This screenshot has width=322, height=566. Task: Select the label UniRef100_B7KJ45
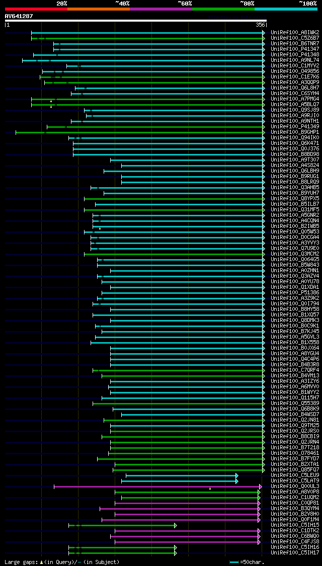click(x=295, y=333)
